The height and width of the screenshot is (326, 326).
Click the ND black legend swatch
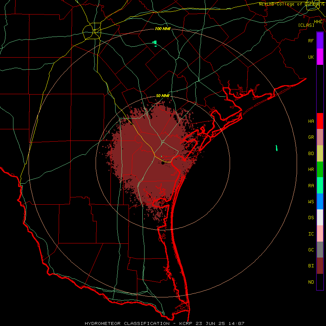(x=320, y=282)
